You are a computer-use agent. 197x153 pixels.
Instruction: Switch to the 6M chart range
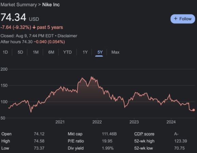click(x=51, y=52)
